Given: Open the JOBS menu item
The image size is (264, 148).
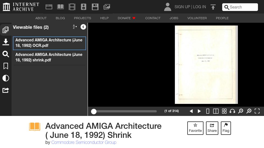Looking at the screenshot, I should 174,18.
